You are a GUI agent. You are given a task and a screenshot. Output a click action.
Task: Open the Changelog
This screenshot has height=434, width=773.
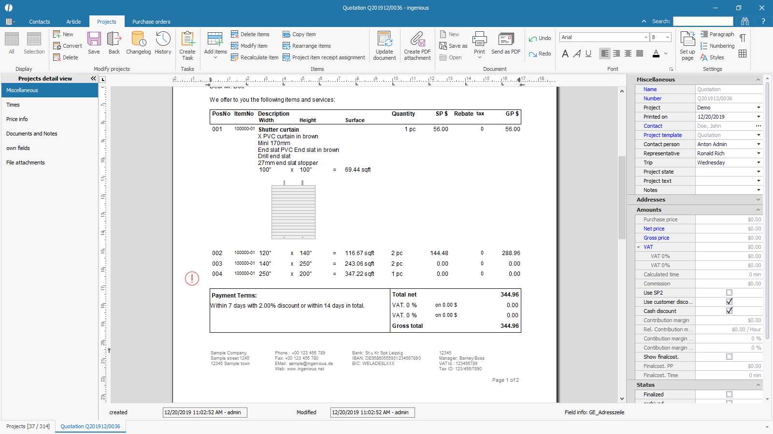pos(138,43)
